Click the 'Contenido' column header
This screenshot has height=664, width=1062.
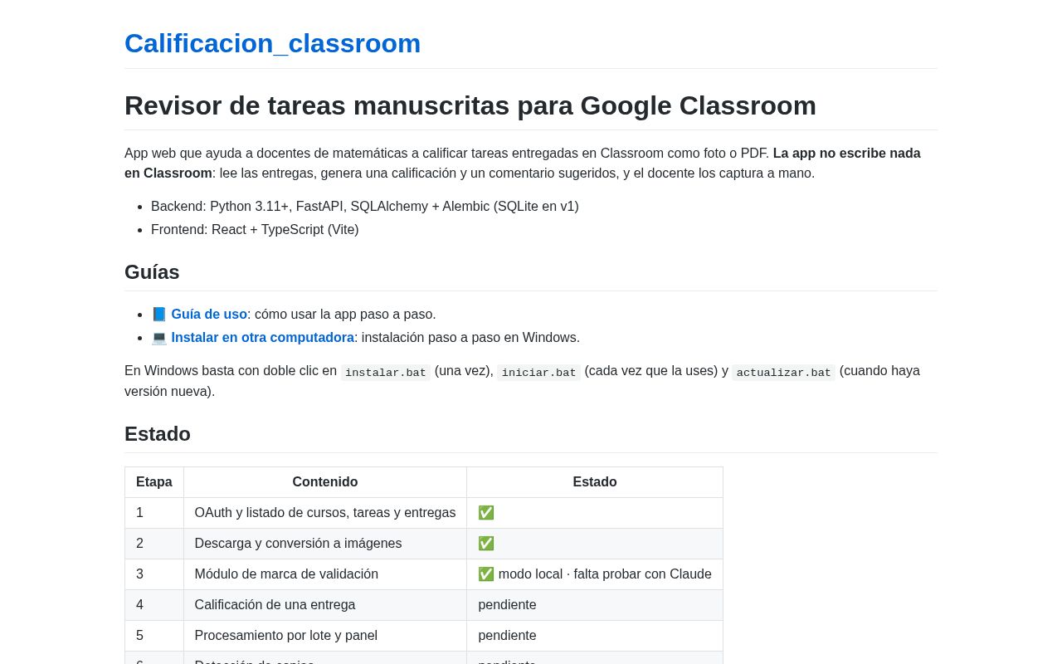coord(325,482)
